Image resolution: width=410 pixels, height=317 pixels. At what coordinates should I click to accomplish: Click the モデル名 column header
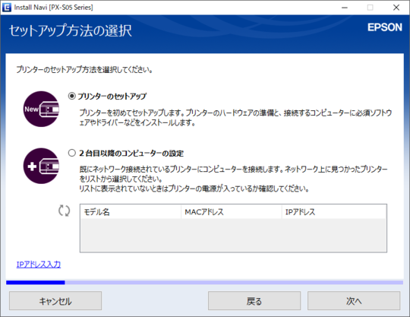(131, 212)
